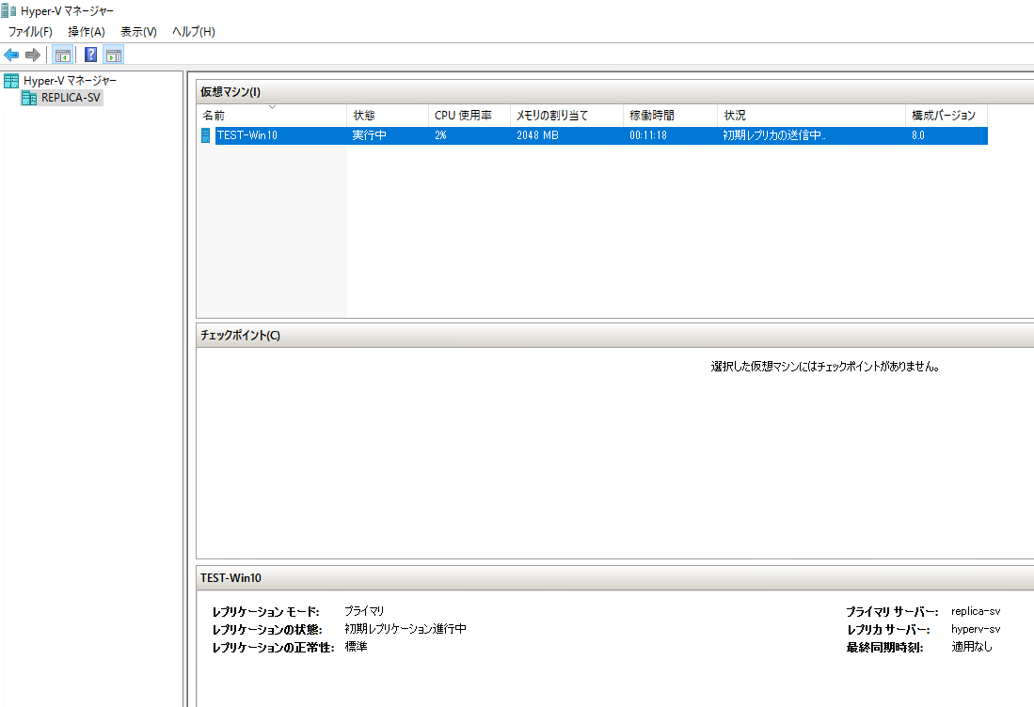
Task: Select Hyper-V マネージャー tree node
Action: click(x=70, y=81)
